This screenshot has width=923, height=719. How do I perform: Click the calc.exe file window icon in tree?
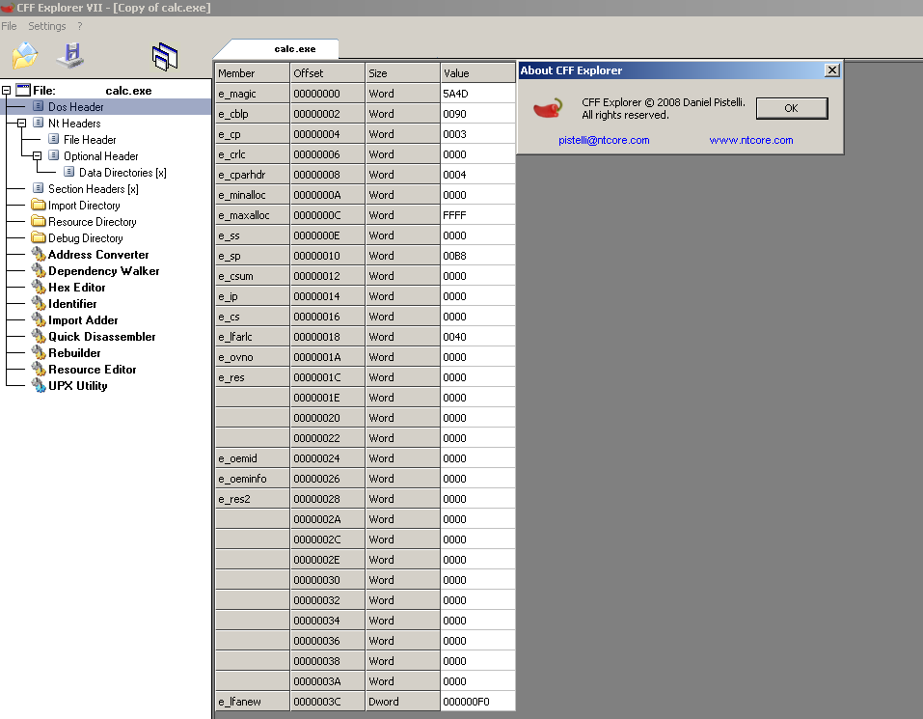[23, 90]
